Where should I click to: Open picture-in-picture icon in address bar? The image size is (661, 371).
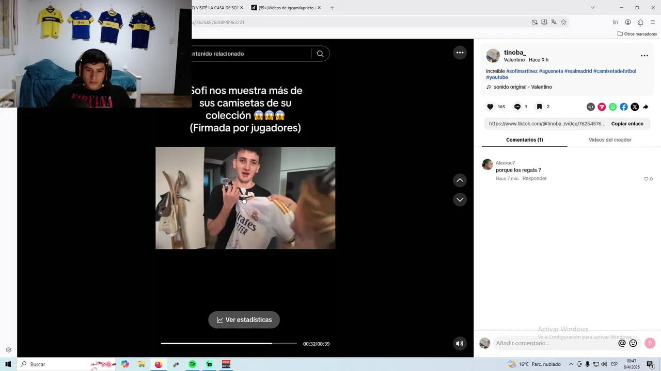[x=534, y=22]
